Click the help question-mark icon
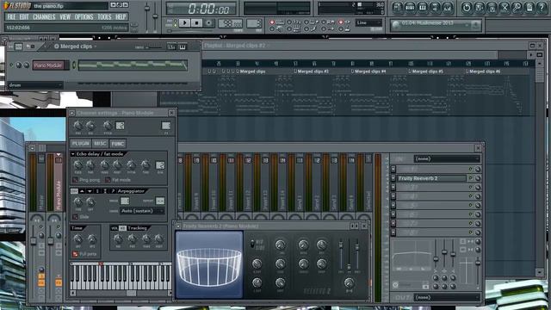This screenshot has width=551, height=310. (x=542, y=8)
